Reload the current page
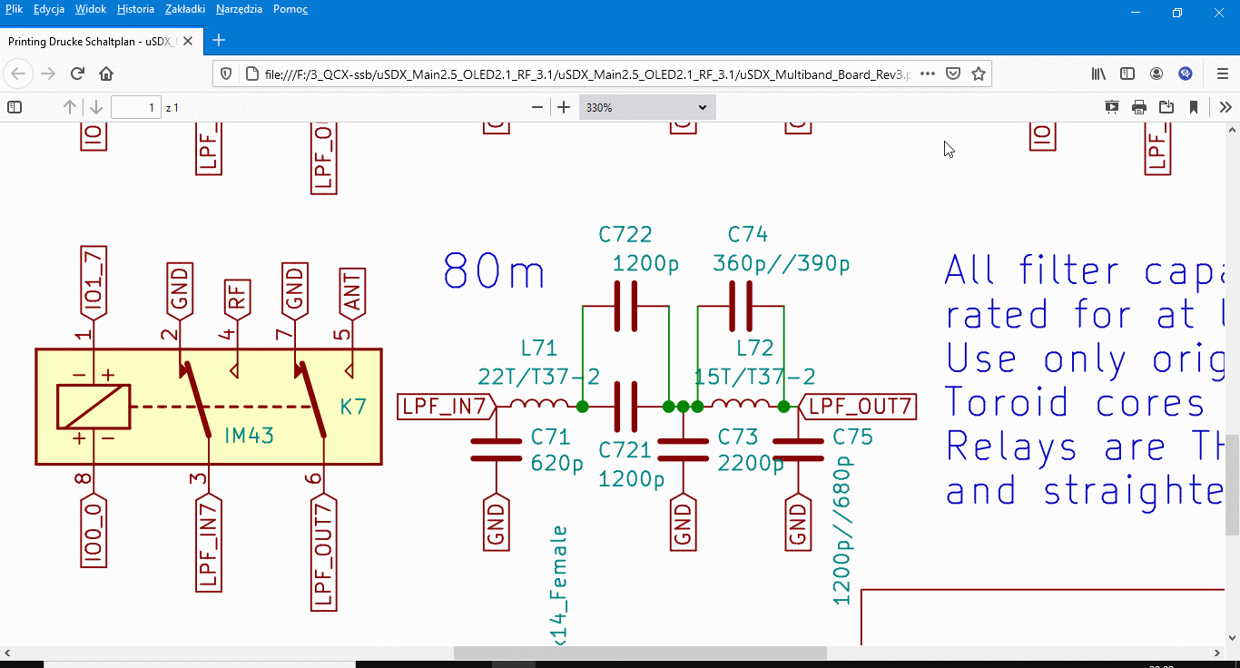 pos(77,74)
